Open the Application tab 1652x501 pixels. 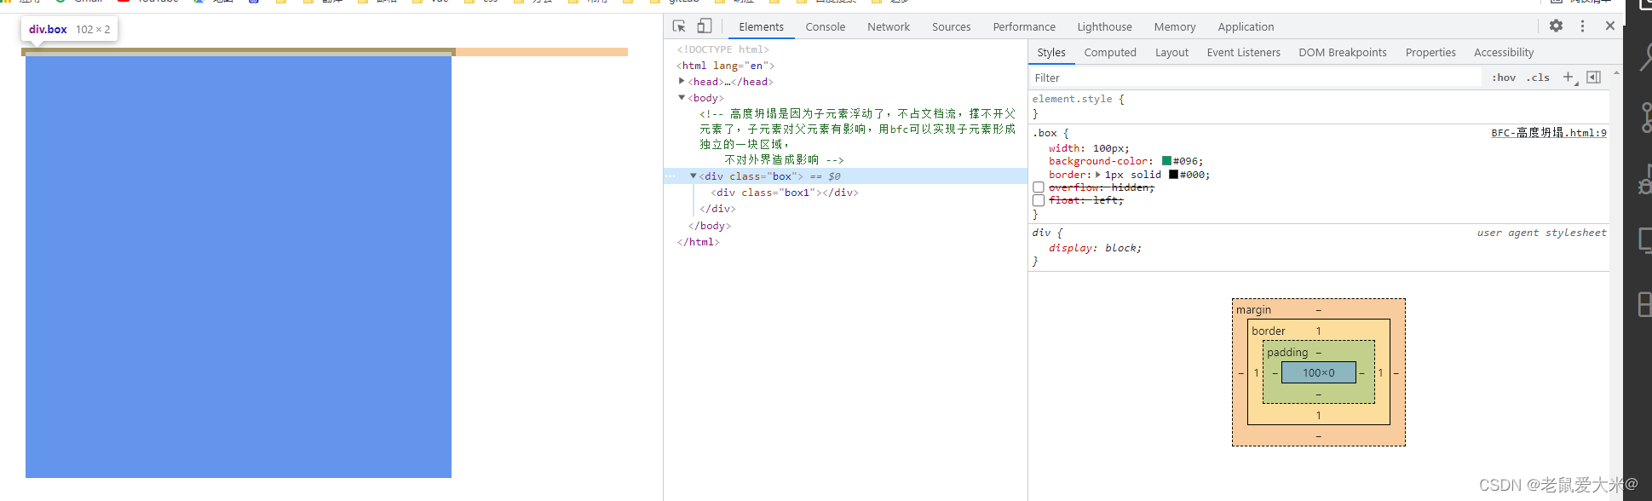click(x=1246, y=26)
